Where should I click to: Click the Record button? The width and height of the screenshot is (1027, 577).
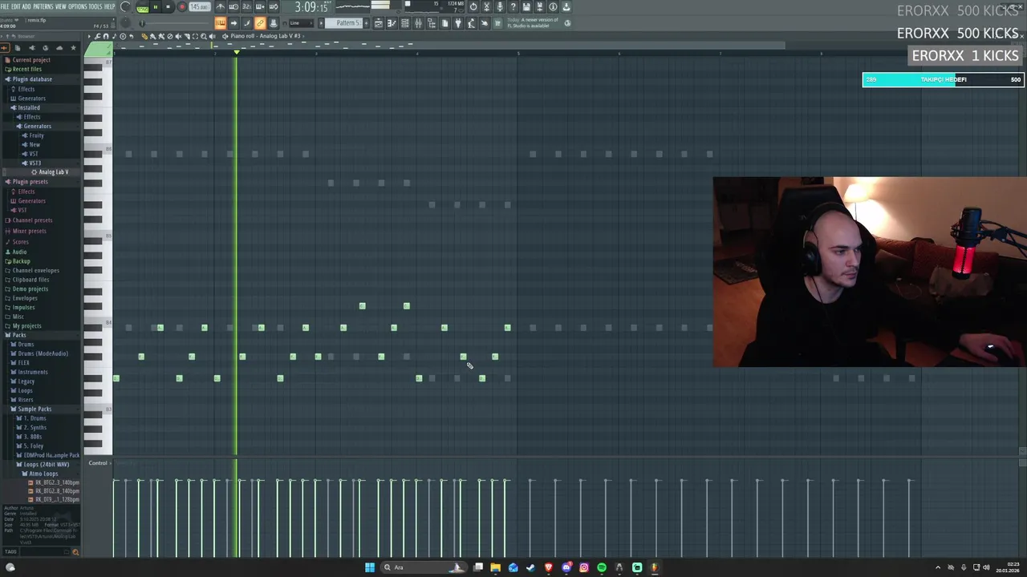pos(182,7)
